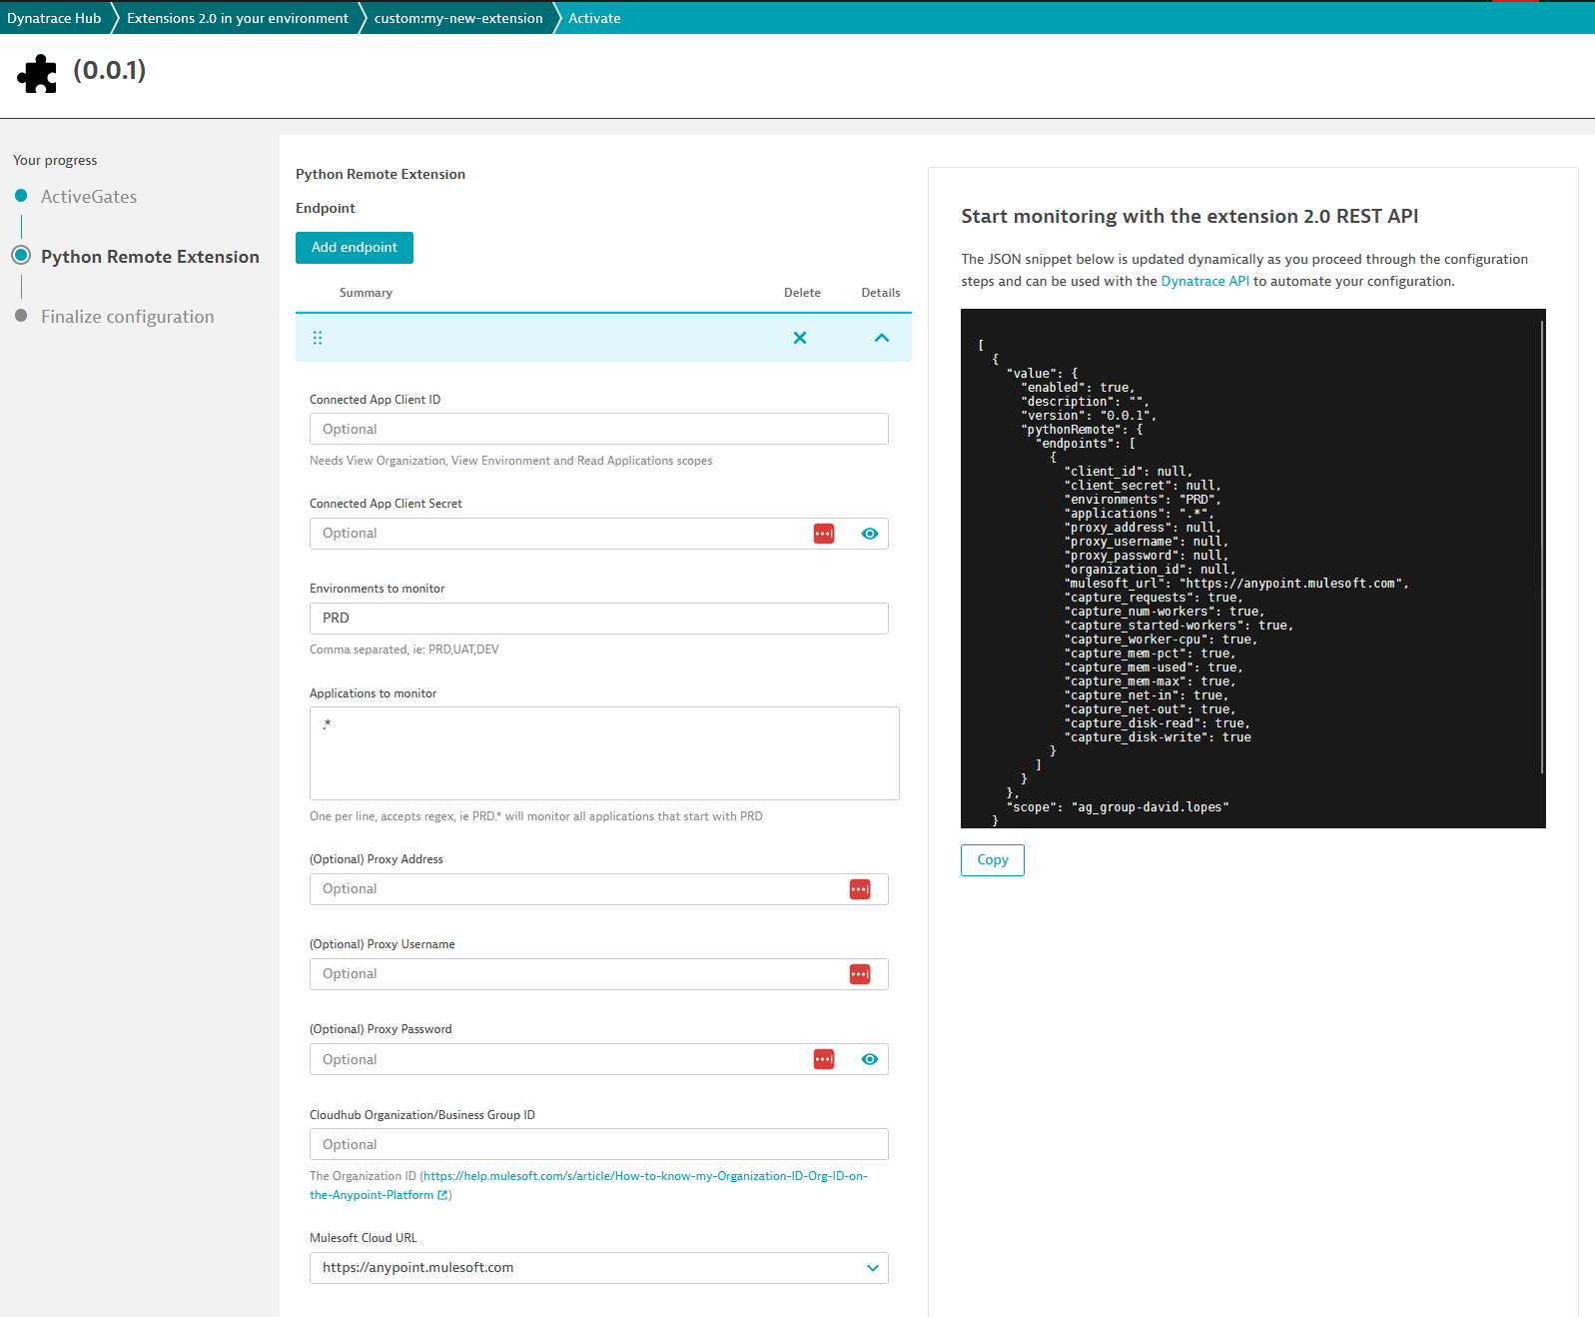Open the Mulesoft Cloud URL dropdown
This screenshot has height=1317, width=1595.
(599, 1268)
